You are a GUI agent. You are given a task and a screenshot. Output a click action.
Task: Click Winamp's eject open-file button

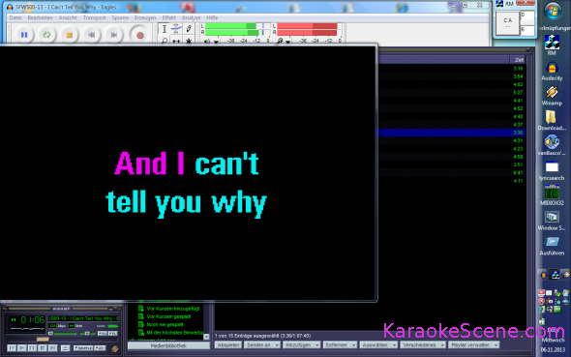tap(66, 348)
